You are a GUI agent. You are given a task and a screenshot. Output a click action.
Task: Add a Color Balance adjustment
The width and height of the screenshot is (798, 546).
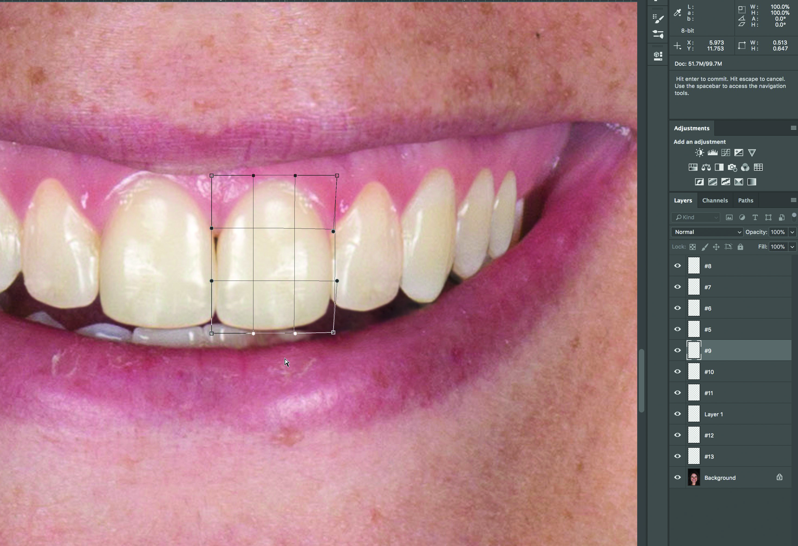706,167
